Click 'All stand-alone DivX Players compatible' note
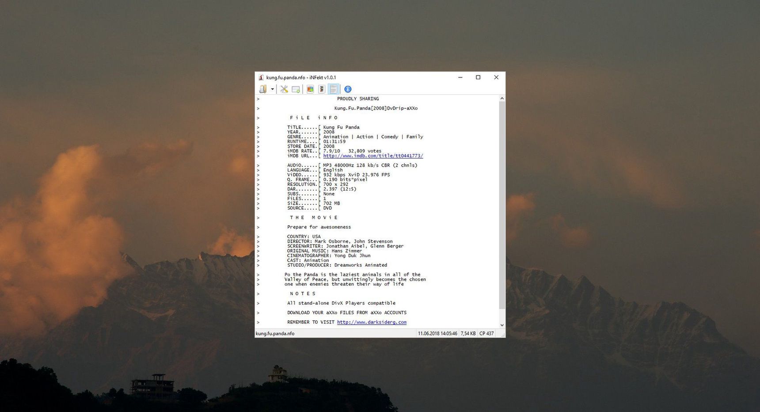This screenshot has width=760, height=412. click(341, 303)
